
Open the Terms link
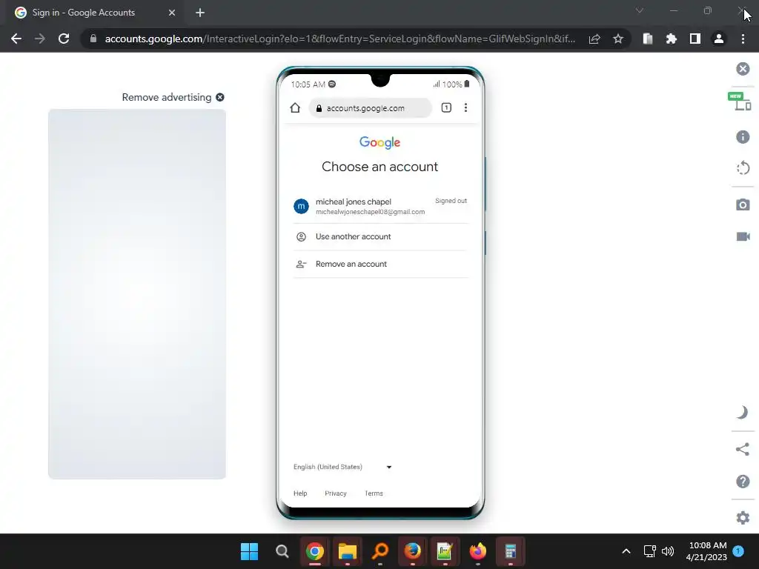[374, 493]
